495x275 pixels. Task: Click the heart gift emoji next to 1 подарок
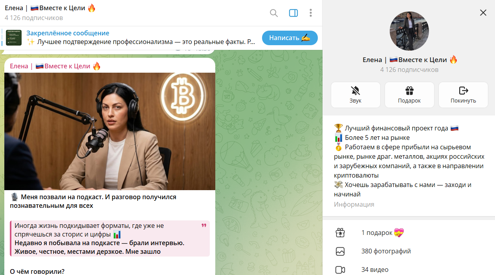[399, 233]
